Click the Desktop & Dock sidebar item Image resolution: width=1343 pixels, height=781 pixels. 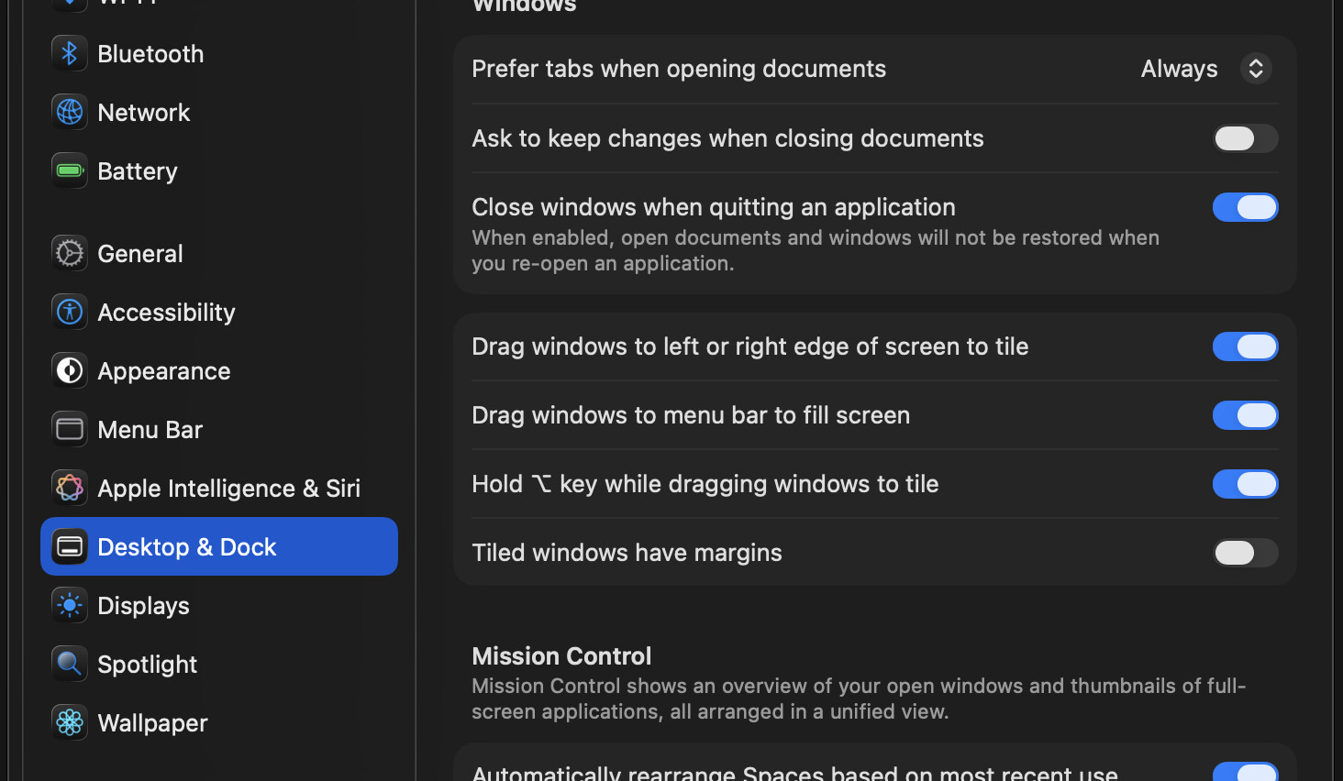point(219,547)
